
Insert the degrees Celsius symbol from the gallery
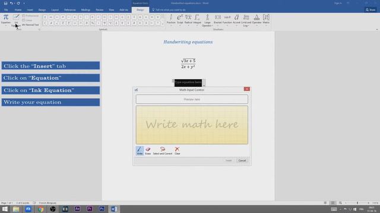coord(110,23)
